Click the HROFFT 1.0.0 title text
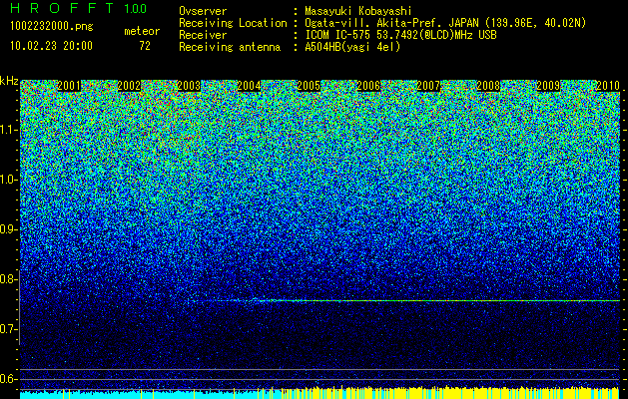Screen dimensions: 628x399 point(79,8)
